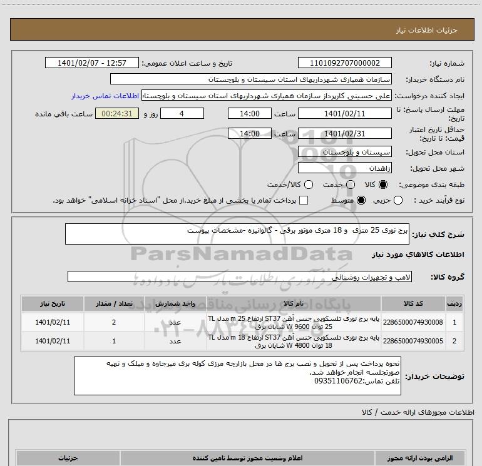Viewport: 482px width, 466px height.
Task: Click the جزئیات اطلاعات نیاز page title
Action: tap(427, 30)
